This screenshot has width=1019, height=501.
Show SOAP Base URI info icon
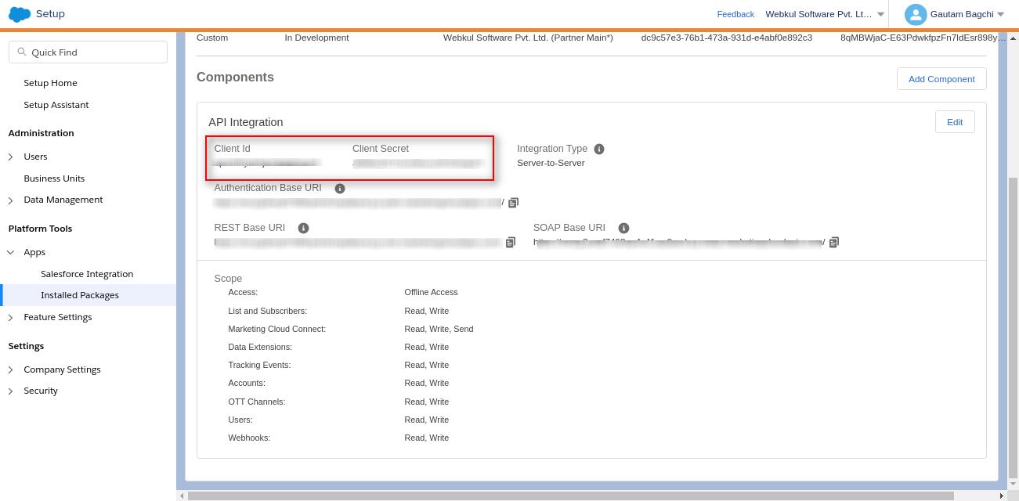(624, 229)
